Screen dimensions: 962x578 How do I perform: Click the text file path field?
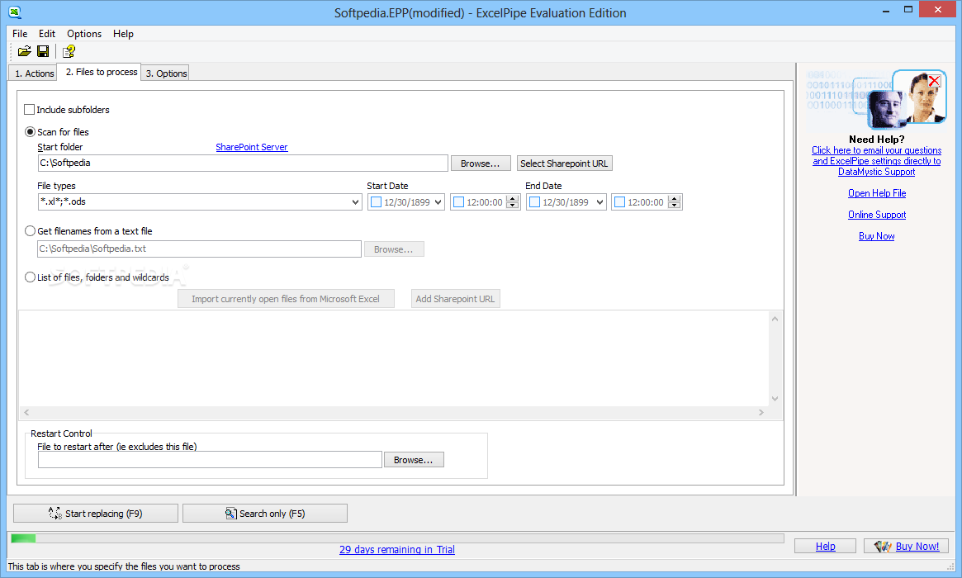[199, 249]
